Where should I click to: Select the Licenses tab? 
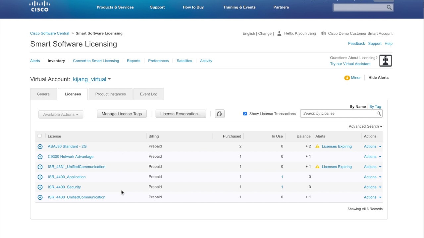tap(73, 94)
